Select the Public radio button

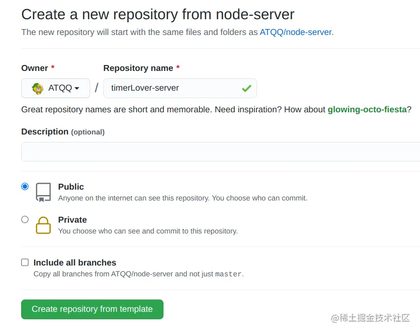(25, 187)
